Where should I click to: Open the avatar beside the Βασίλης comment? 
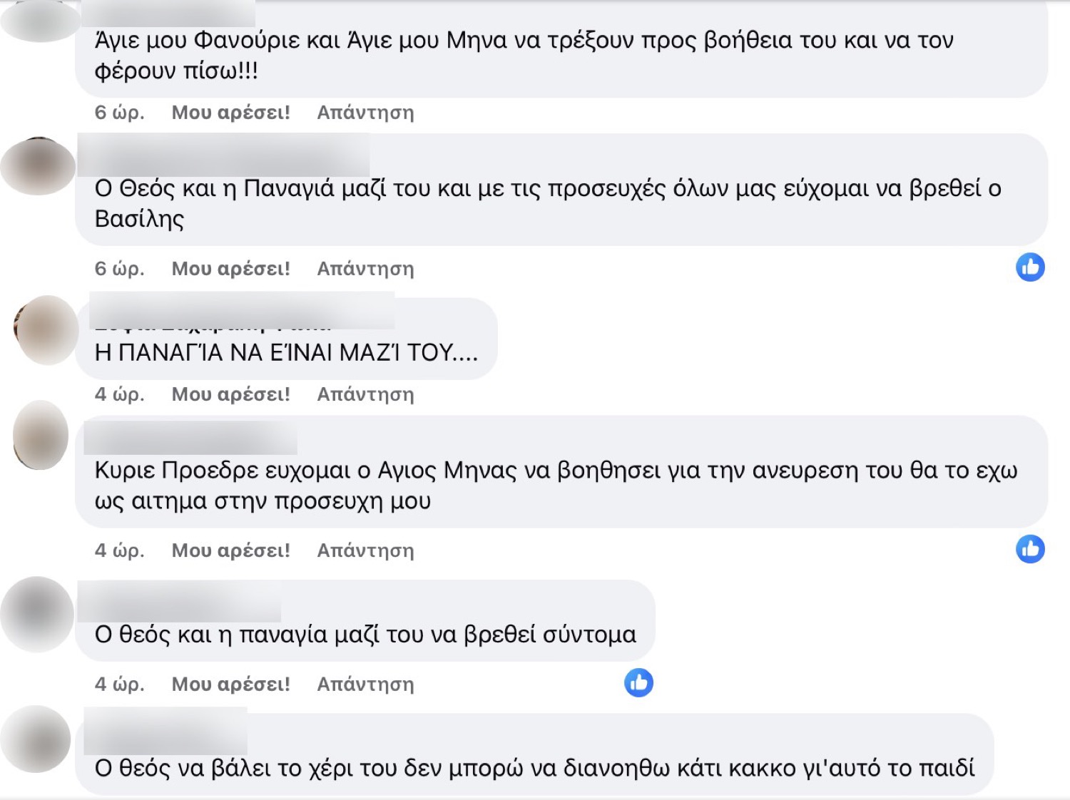38,166
